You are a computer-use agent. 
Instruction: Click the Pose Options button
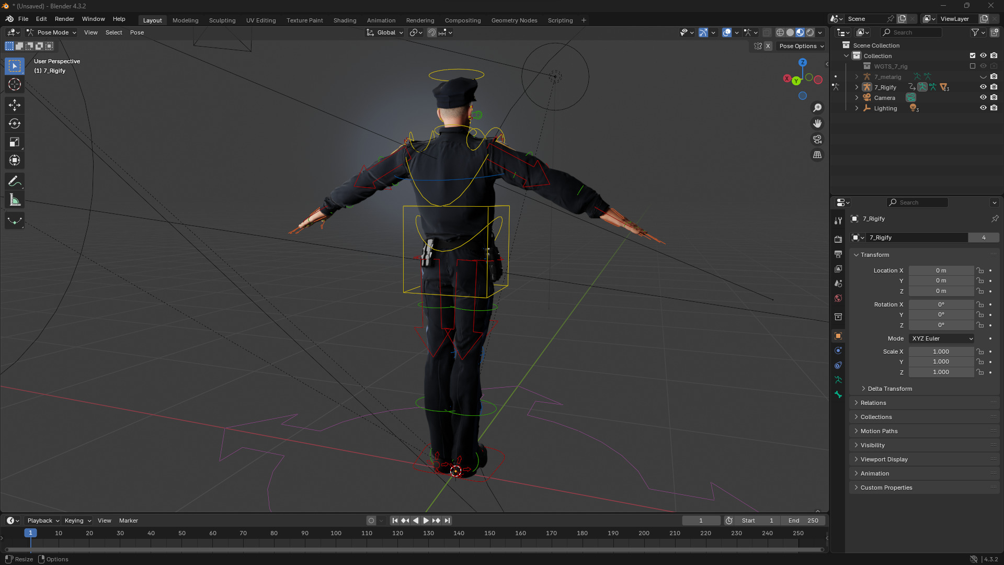(x=801, y=46)
